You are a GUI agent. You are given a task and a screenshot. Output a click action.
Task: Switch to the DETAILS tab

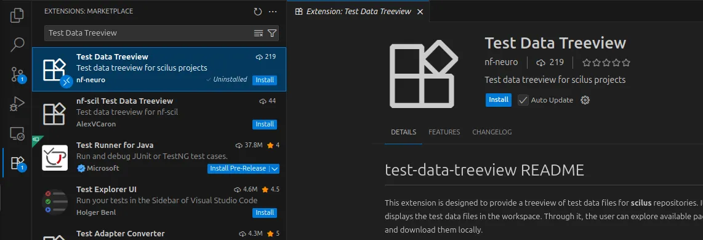pyautogui.click(x=403, y=133)
